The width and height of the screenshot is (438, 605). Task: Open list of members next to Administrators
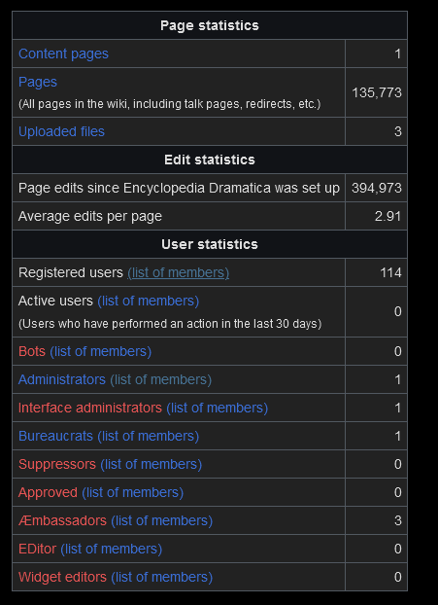[x=161, y=379]
